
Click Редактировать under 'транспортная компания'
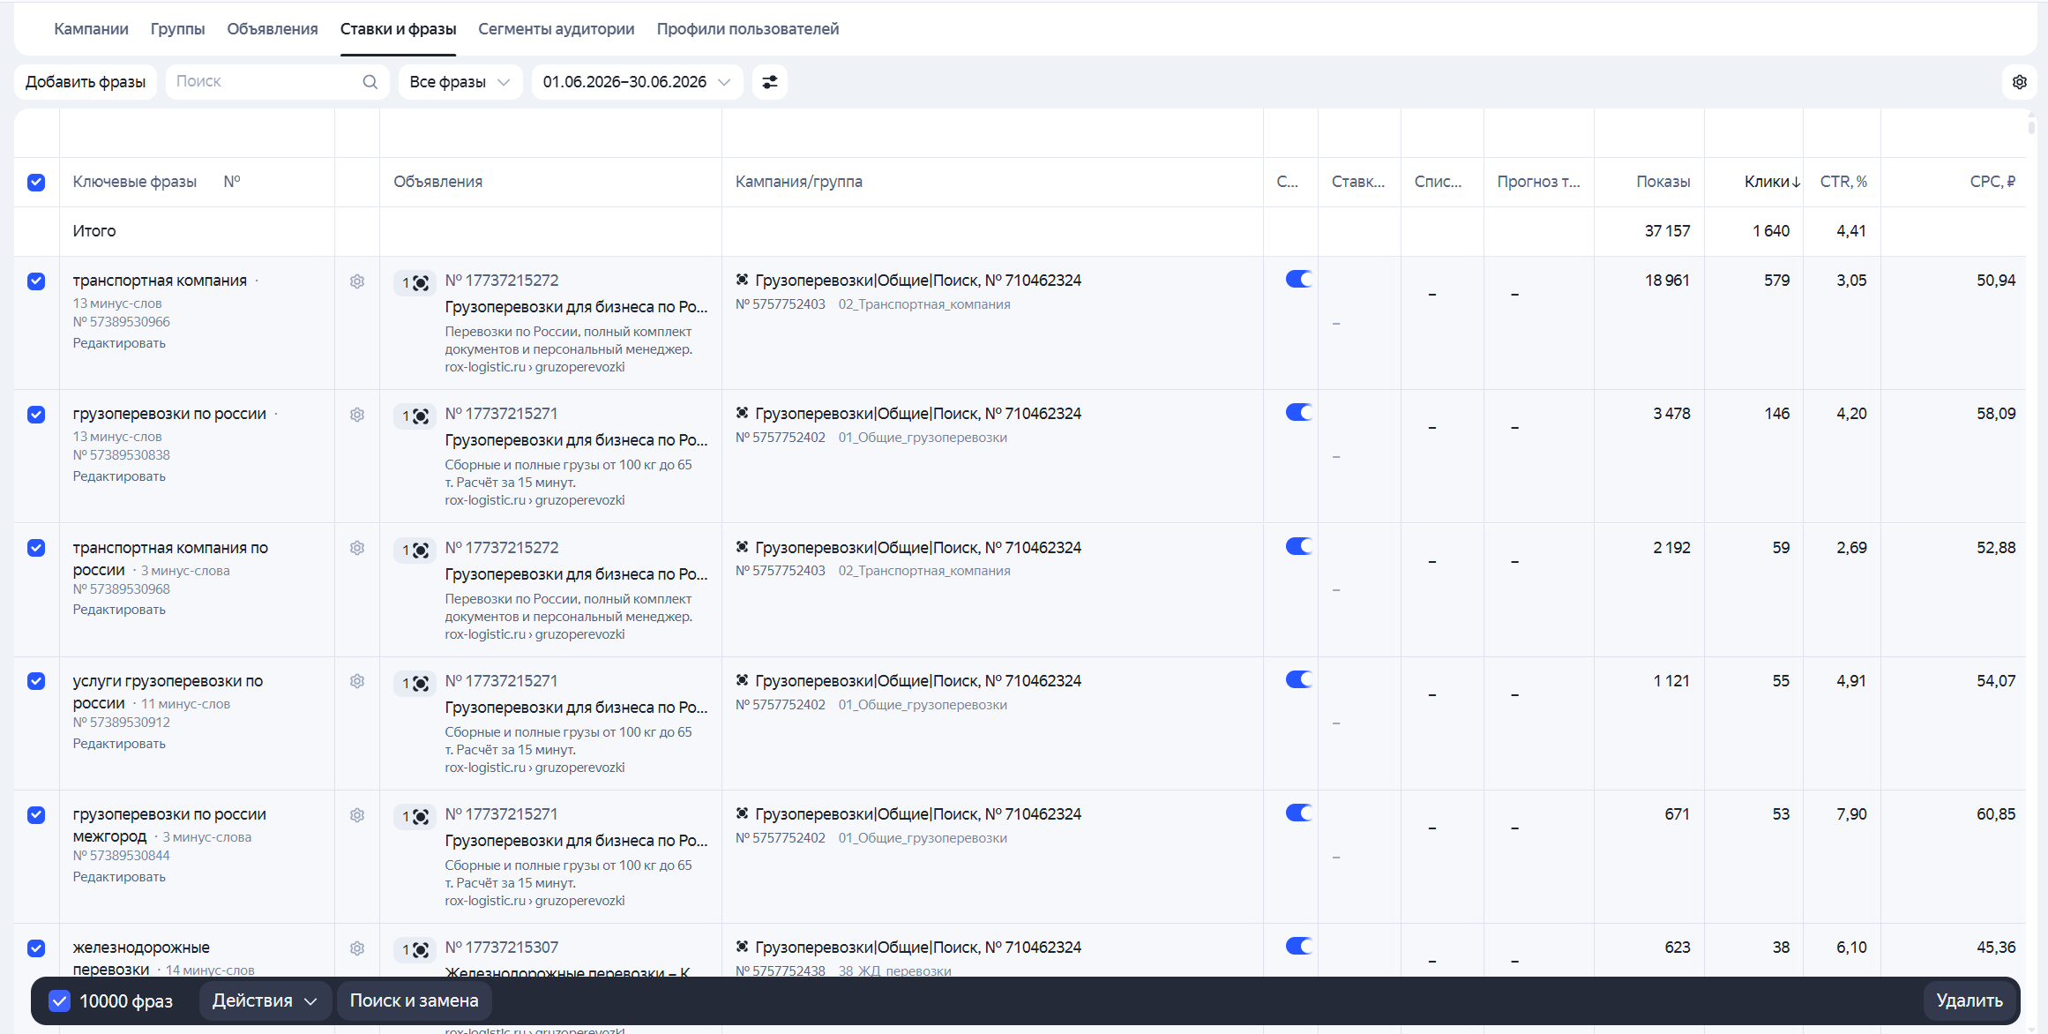[x=119, y=343]
